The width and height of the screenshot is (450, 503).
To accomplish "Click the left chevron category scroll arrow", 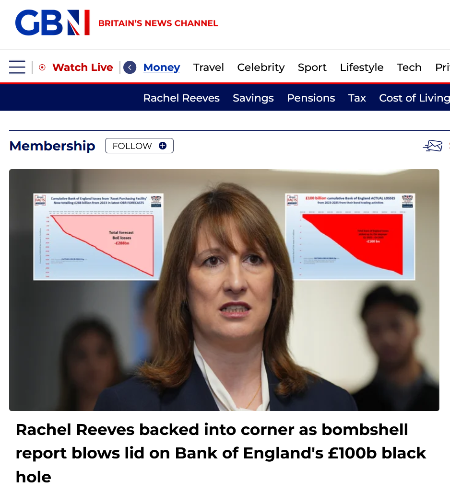I will point(130,68).
